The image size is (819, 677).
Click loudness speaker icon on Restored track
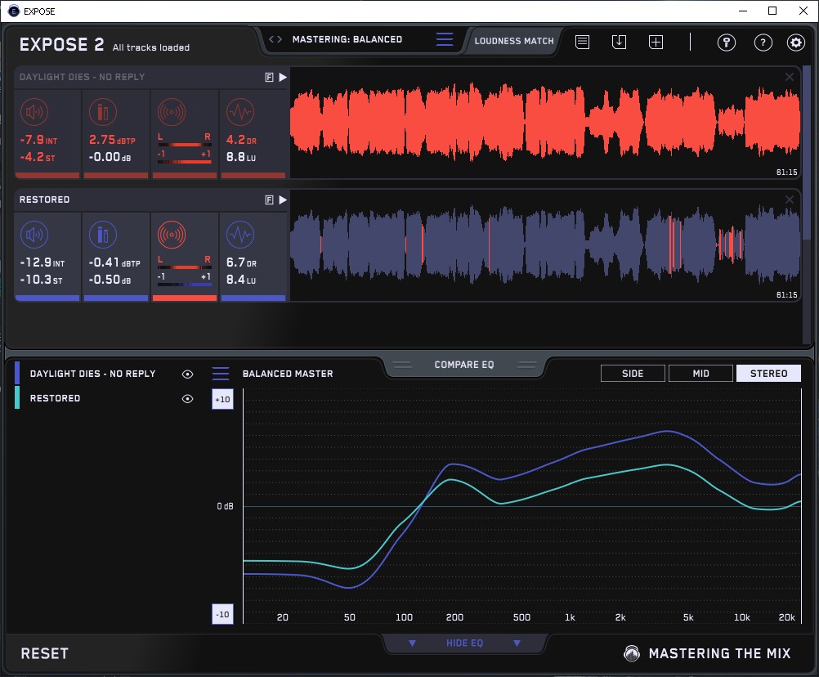point(34,235)
